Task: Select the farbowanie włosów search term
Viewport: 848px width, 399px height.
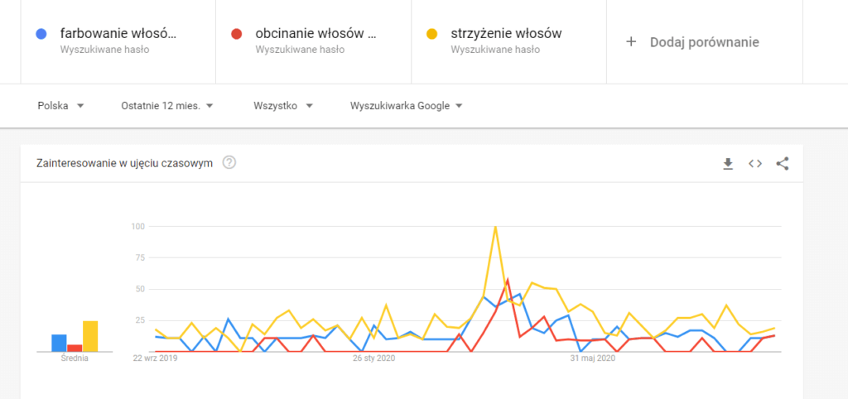Action: pos(118,34)
